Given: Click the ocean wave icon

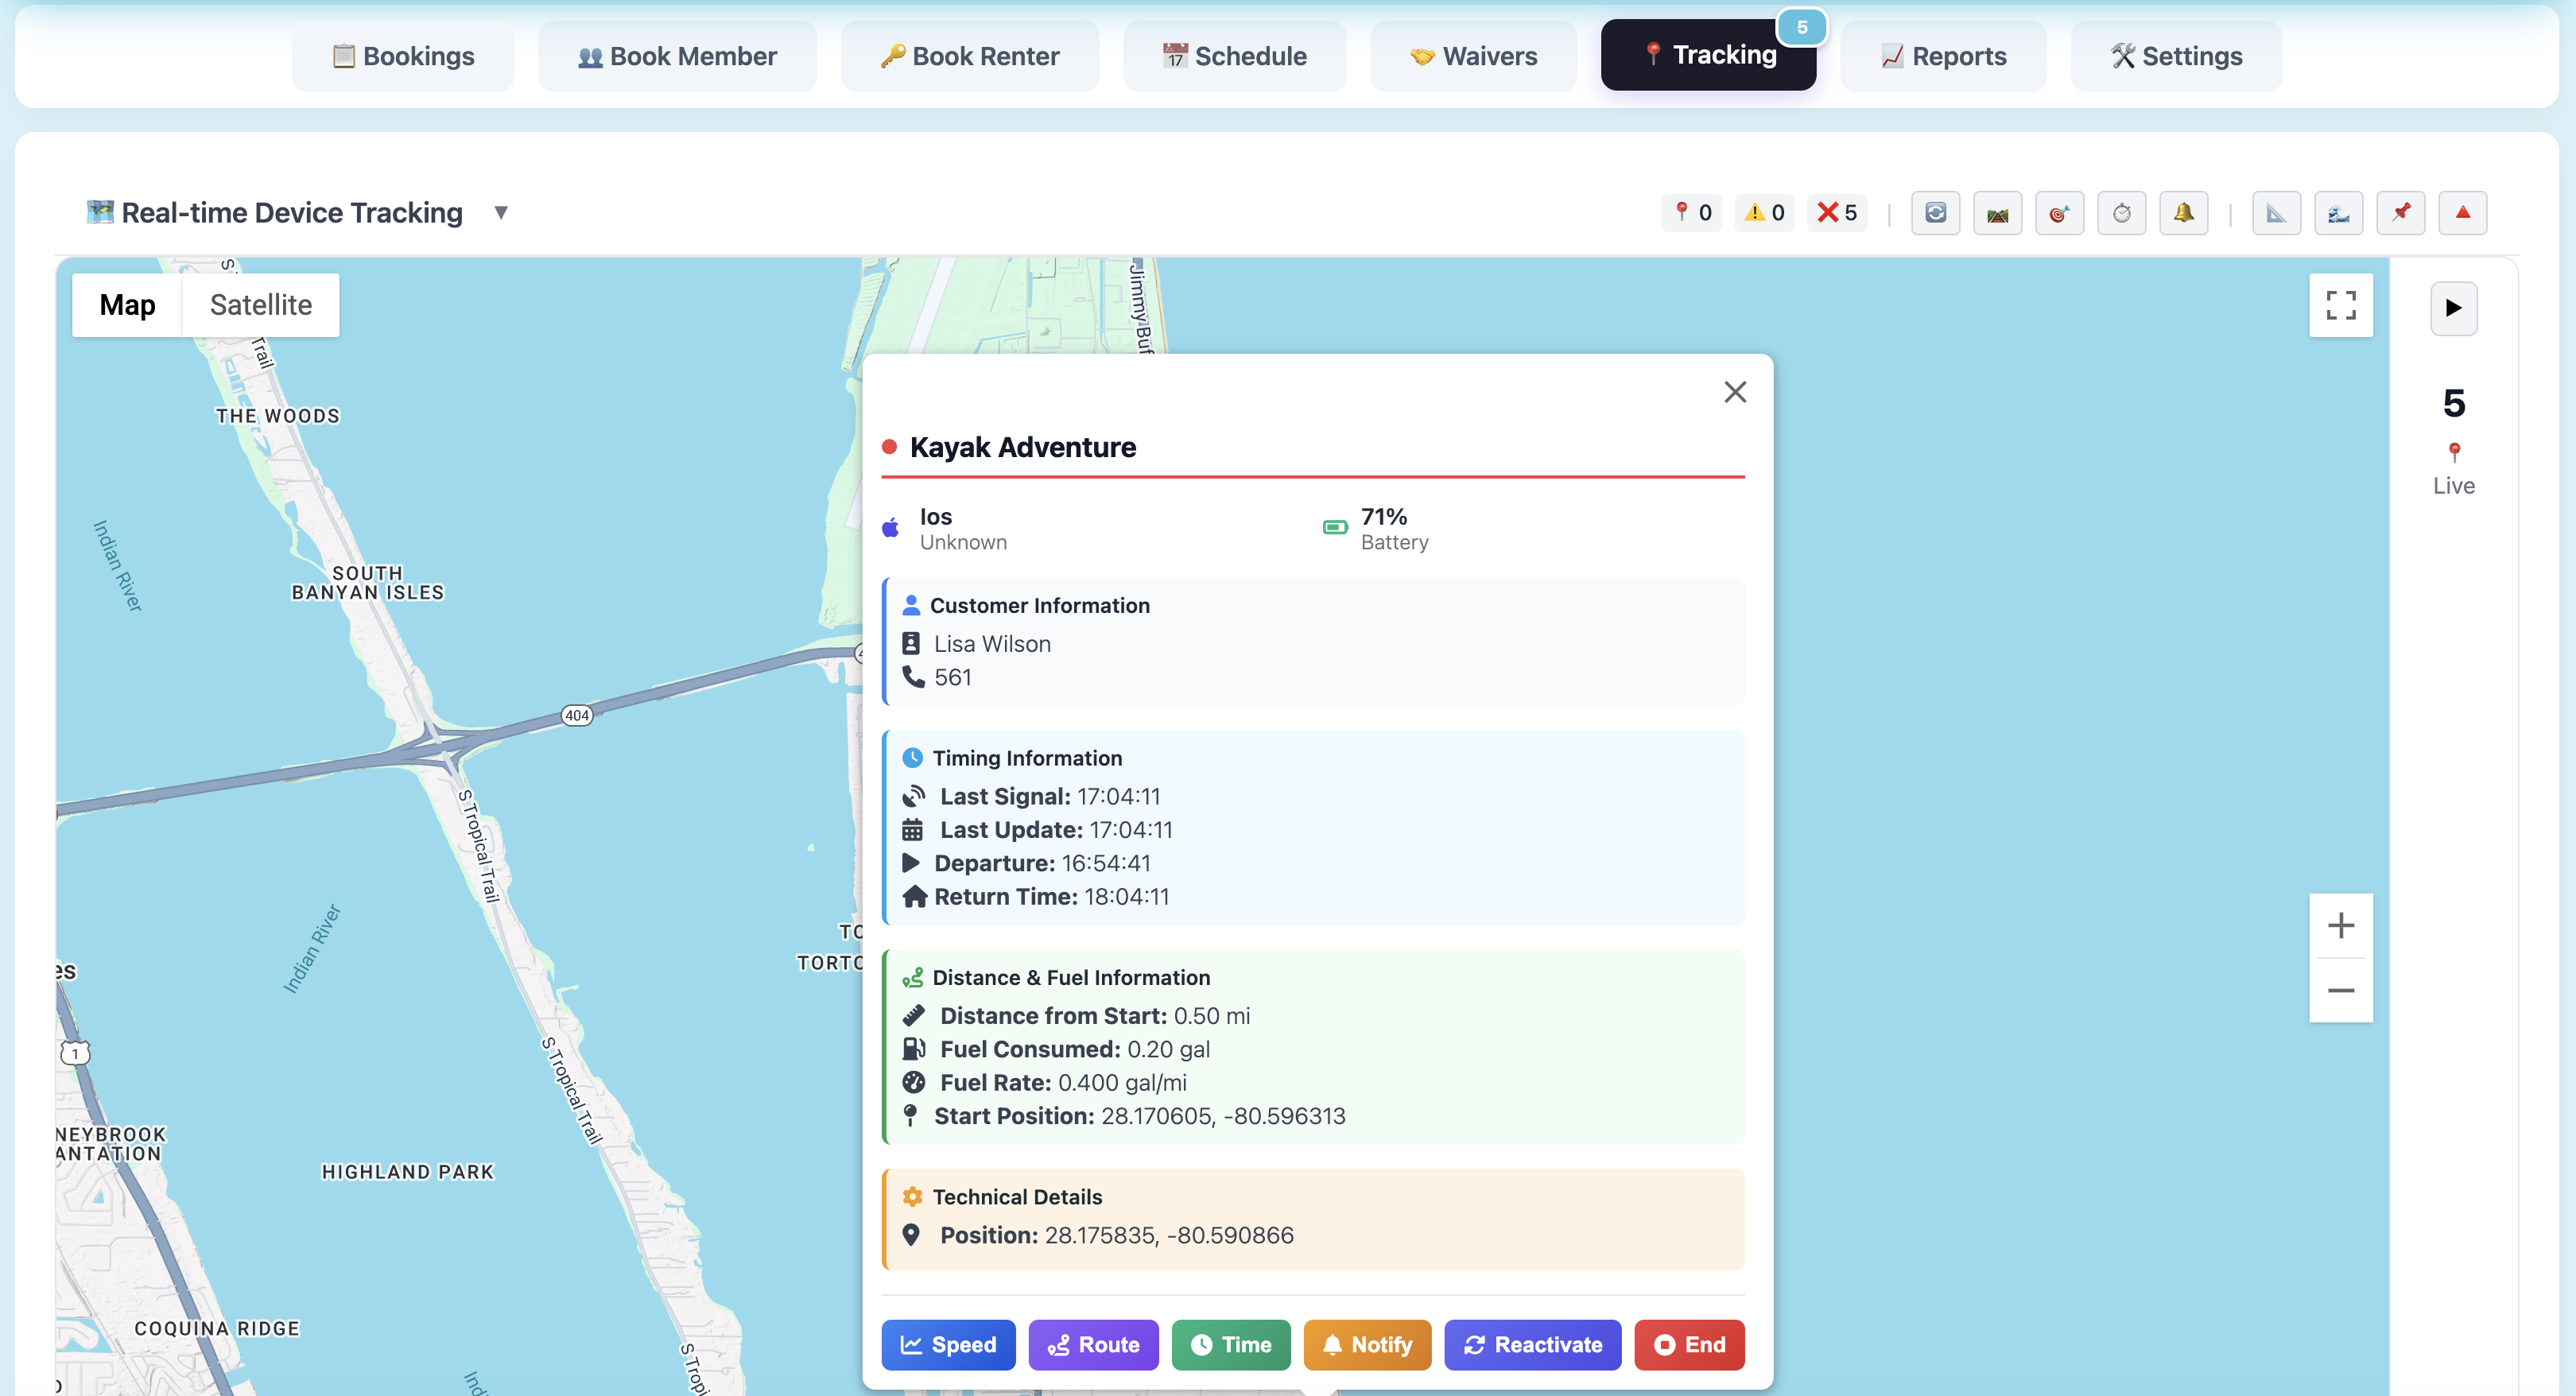Looking at the screenshot, I should (2339, 212).
